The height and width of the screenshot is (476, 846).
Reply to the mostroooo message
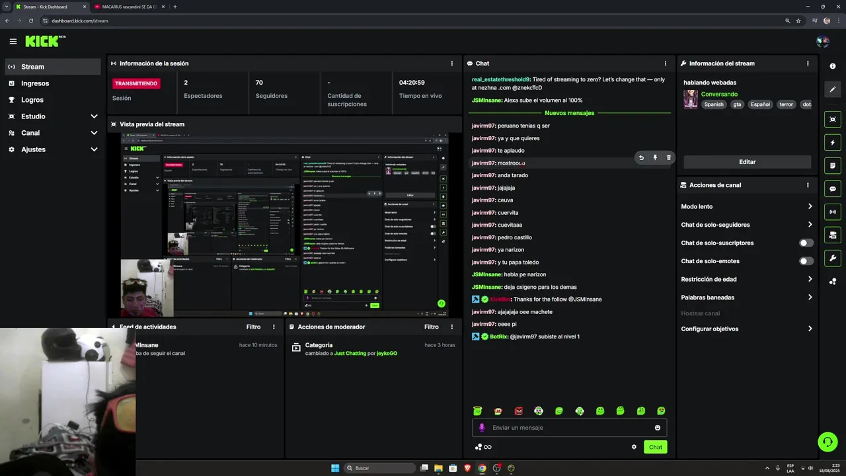pyautogui.click(x=641, y=157)
